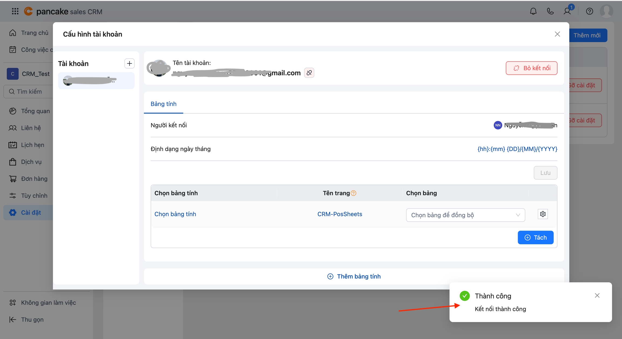Click the unlink icon beside the email
622x339 pixels.
point(309,73)
